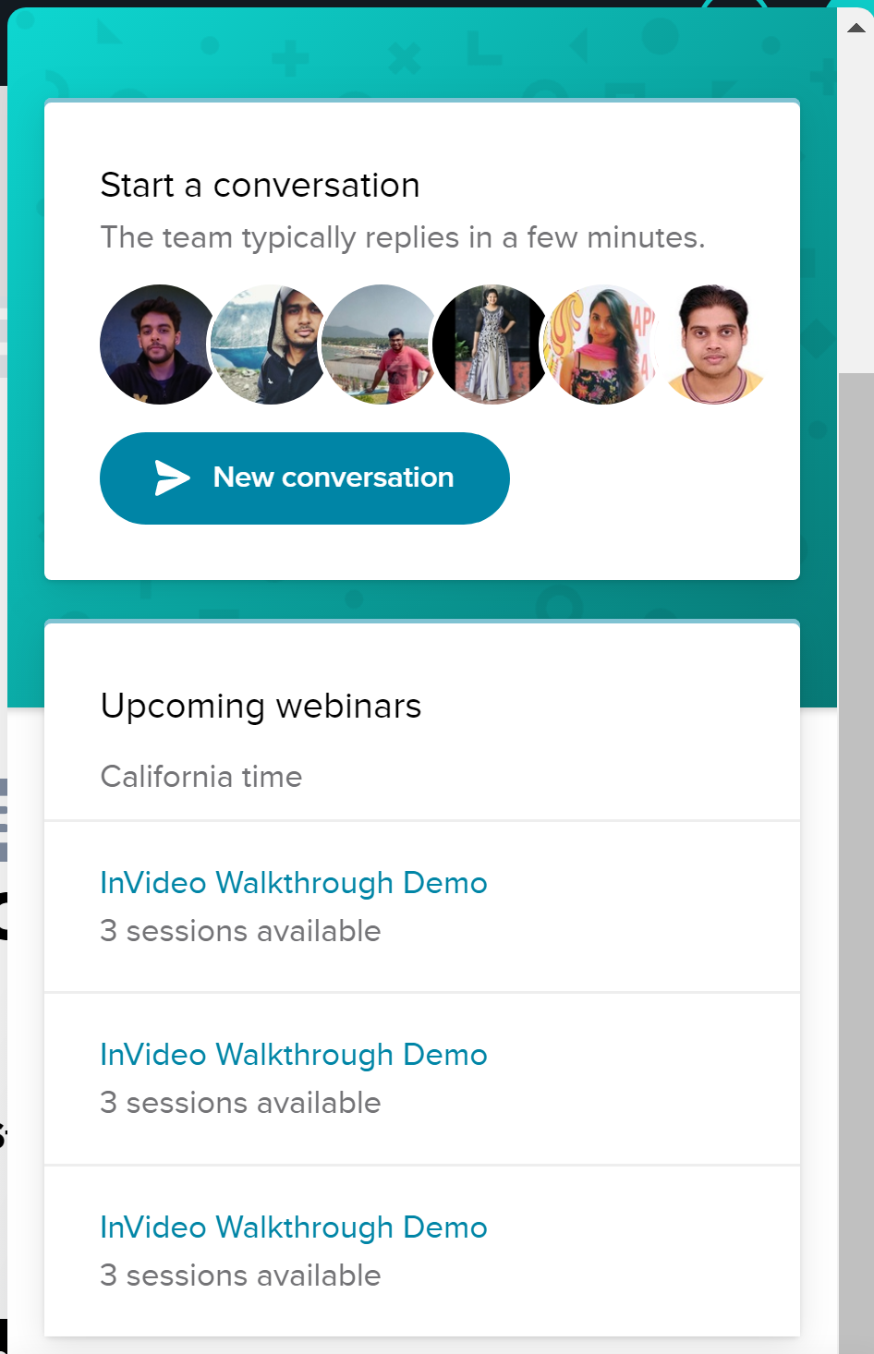The height and width of the screenshot is (1354, 874).
Task: Select avatar of man in yellow shirt
Action: point(713,345)
